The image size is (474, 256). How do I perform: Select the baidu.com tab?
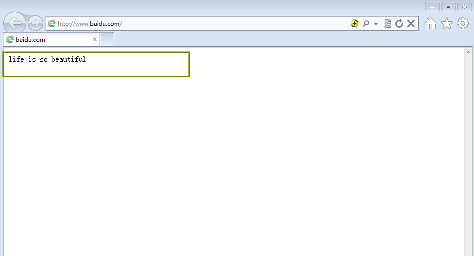point(51,40)
